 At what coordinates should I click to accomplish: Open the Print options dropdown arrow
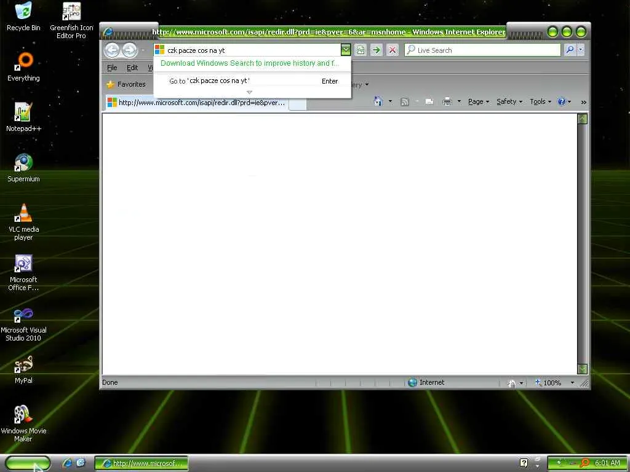coord(459,101)
